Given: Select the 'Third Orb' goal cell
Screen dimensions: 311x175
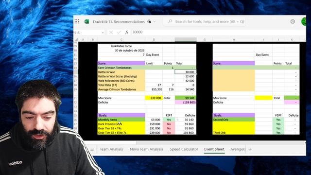Looking at the screenshot, I should (x=234, y=133).
